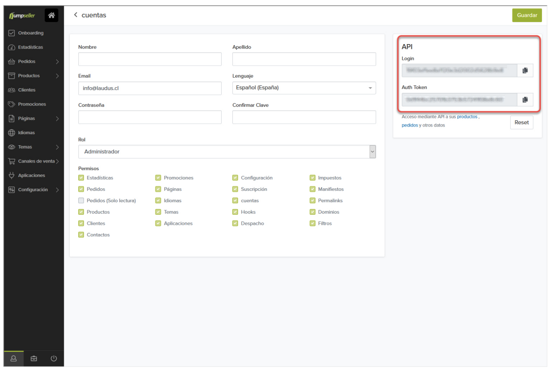The image size is (551, 371).
Task: Open Aplicaciones in the sidebar
Action: tap(31, 175)
